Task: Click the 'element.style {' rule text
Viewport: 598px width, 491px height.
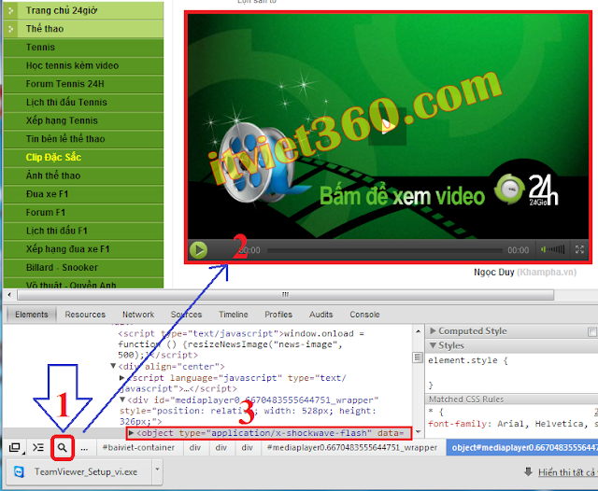Action: coord(467,360)
